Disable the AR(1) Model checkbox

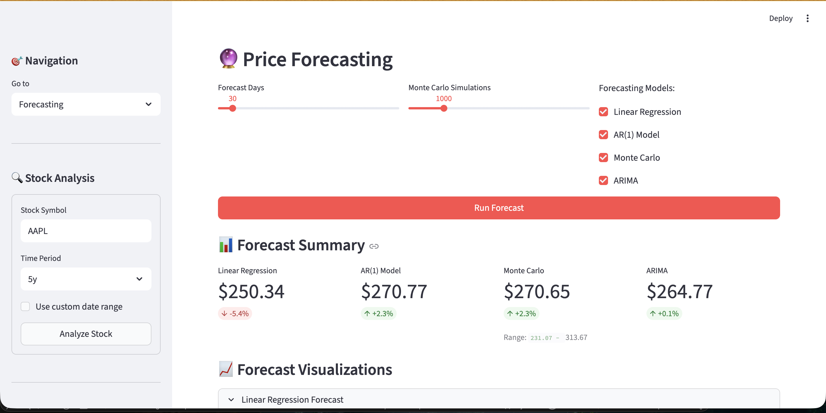(603, 135)
